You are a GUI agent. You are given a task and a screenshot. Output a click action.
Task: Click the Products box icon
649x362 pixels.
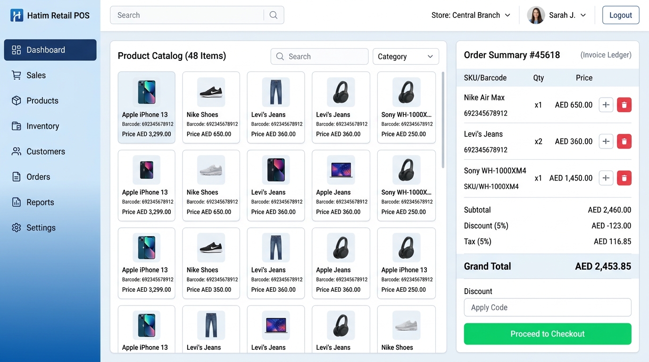[x=17, y=101]
